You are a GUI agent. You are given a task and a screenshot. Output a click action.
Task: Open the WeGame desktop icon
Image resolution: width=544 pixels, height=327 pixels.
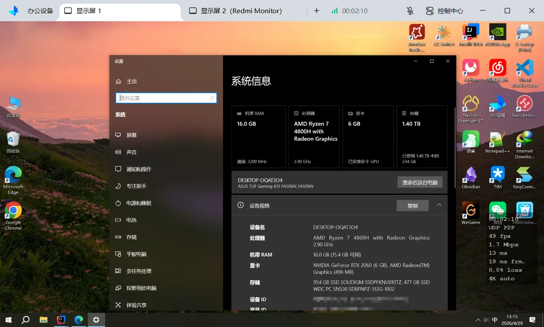pos(471,213)
